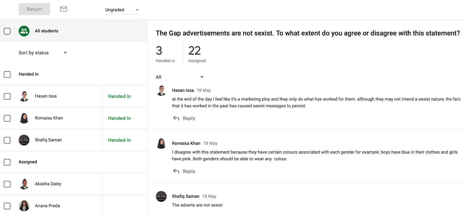
Task: Click the Assigned section header label
Action: [x=28, y=162]
